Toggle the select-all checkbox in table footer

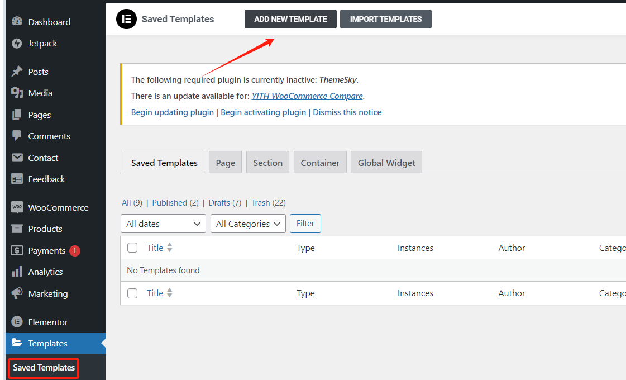132,293
